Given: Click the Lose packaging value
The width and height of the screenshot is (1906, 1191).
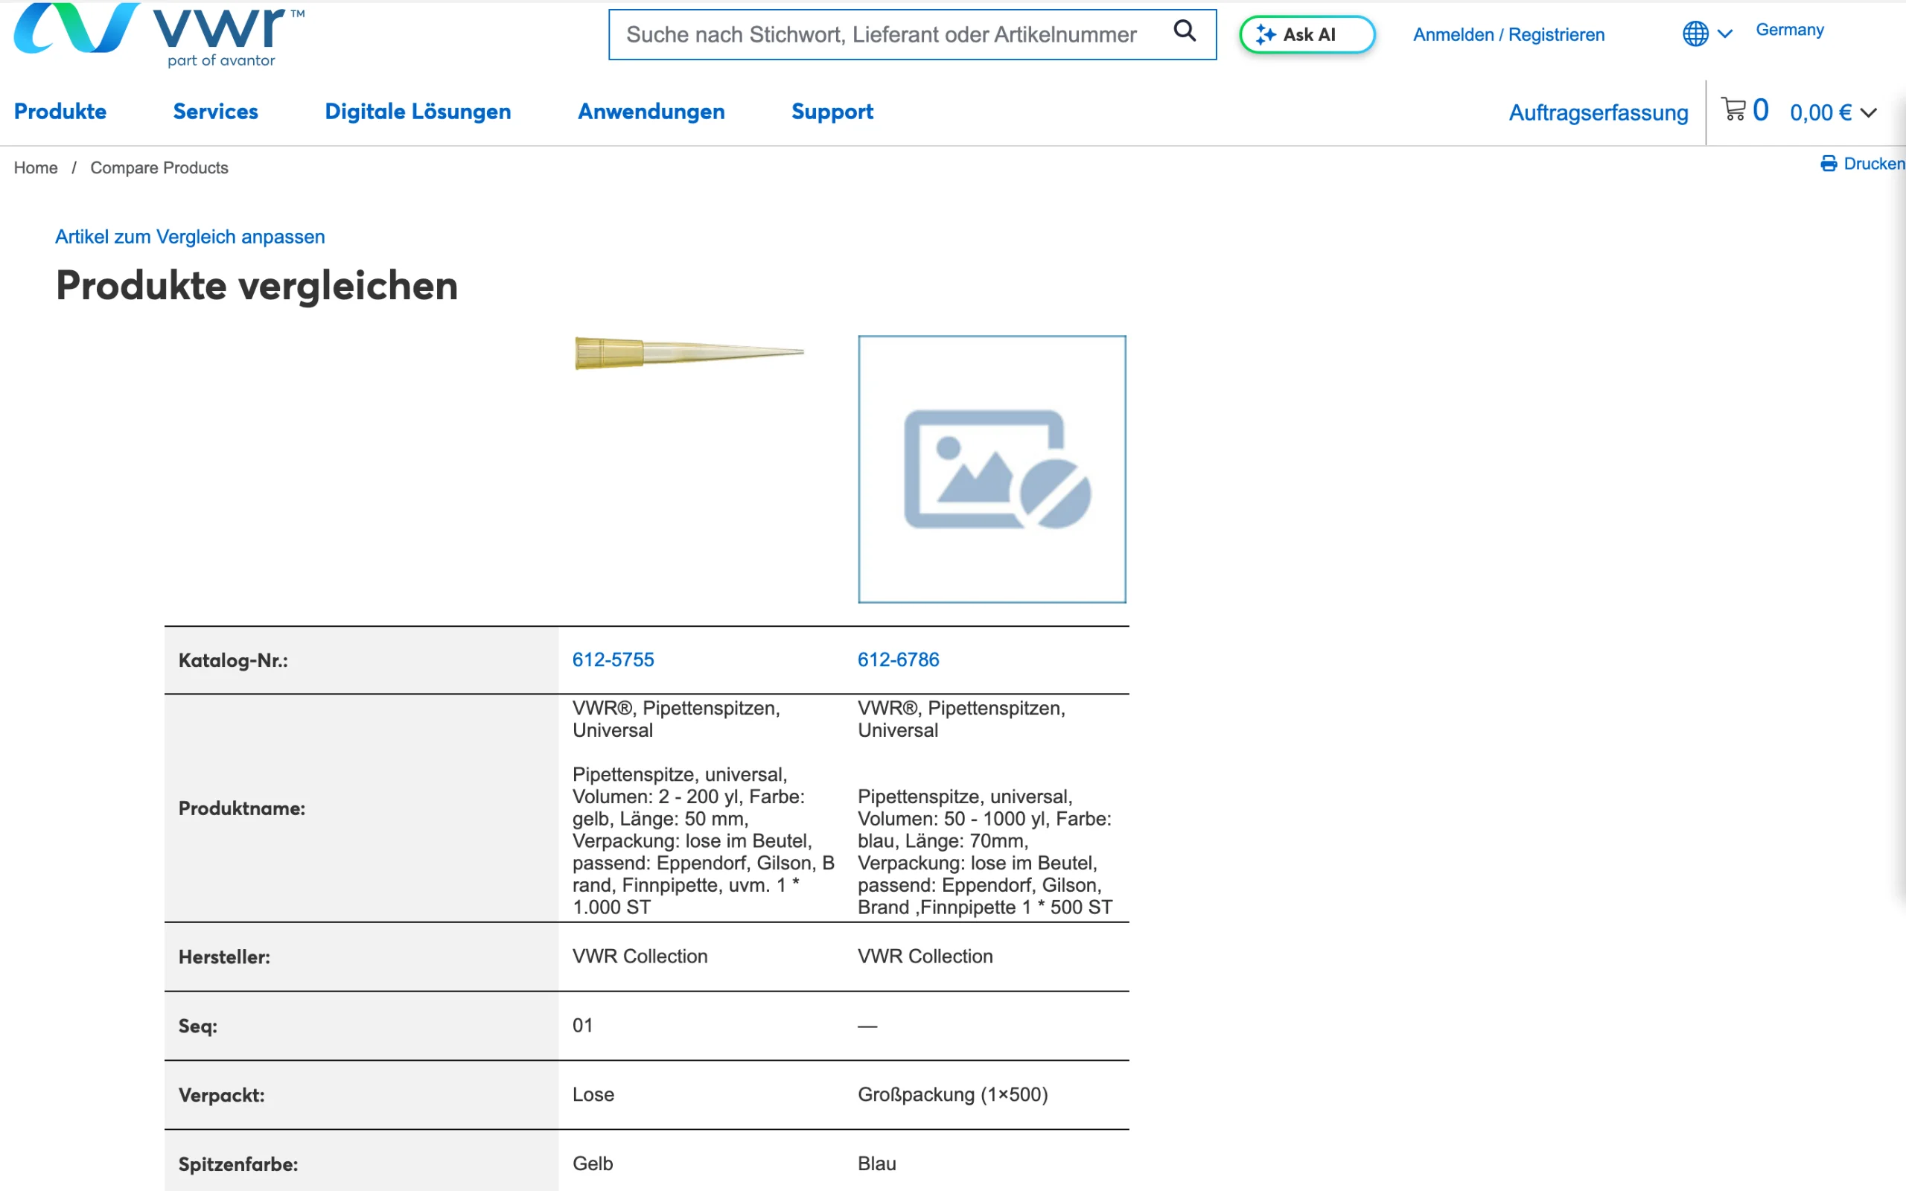Looking at the screenshot, I should pos(593,1095).
